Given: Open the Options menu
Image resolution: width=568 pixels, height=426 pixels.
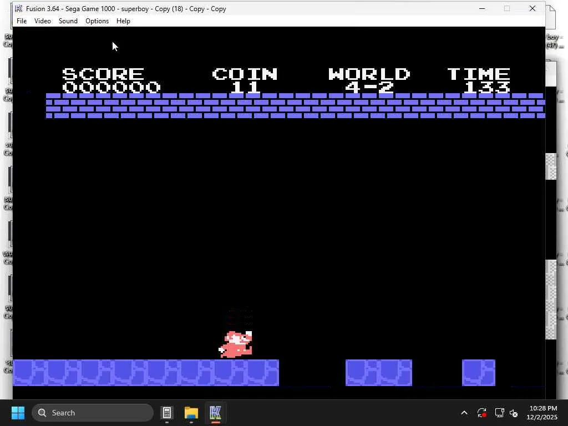Looking at the screenshot, I should pos(97,21).
